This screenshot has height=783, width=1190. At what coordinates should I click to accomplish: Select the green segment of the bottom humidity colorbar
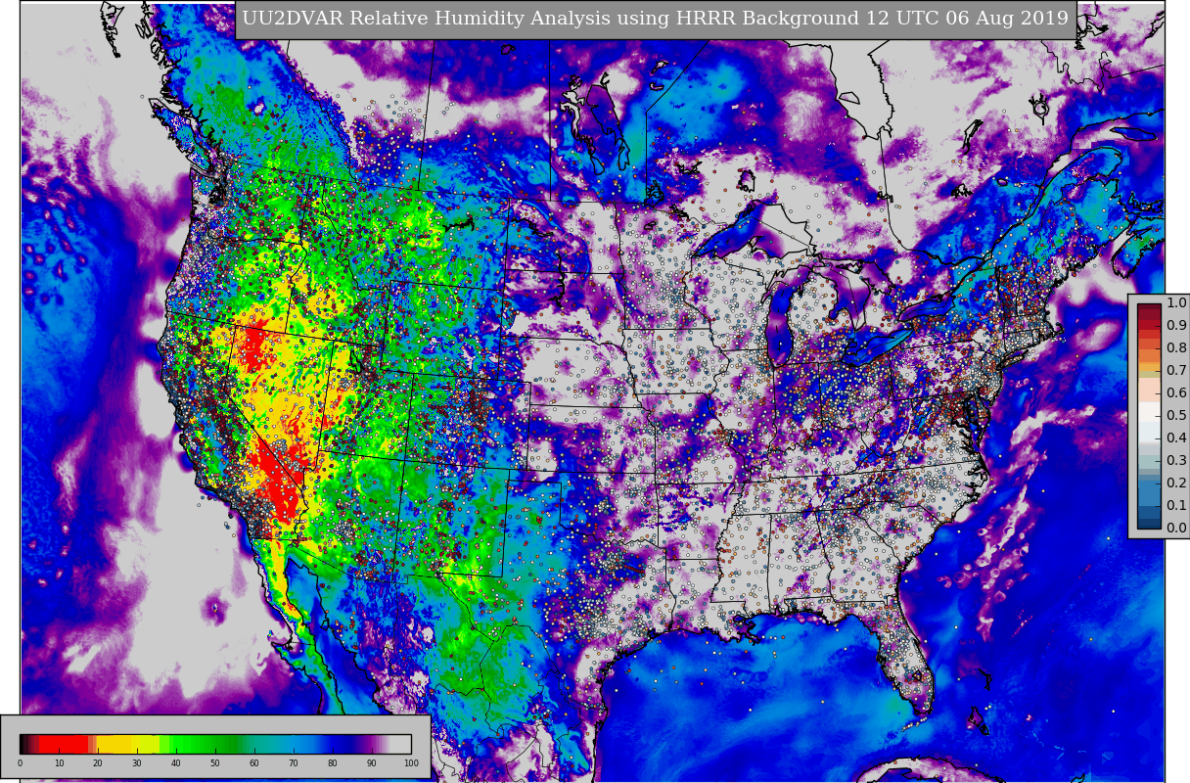click(205, 744)
